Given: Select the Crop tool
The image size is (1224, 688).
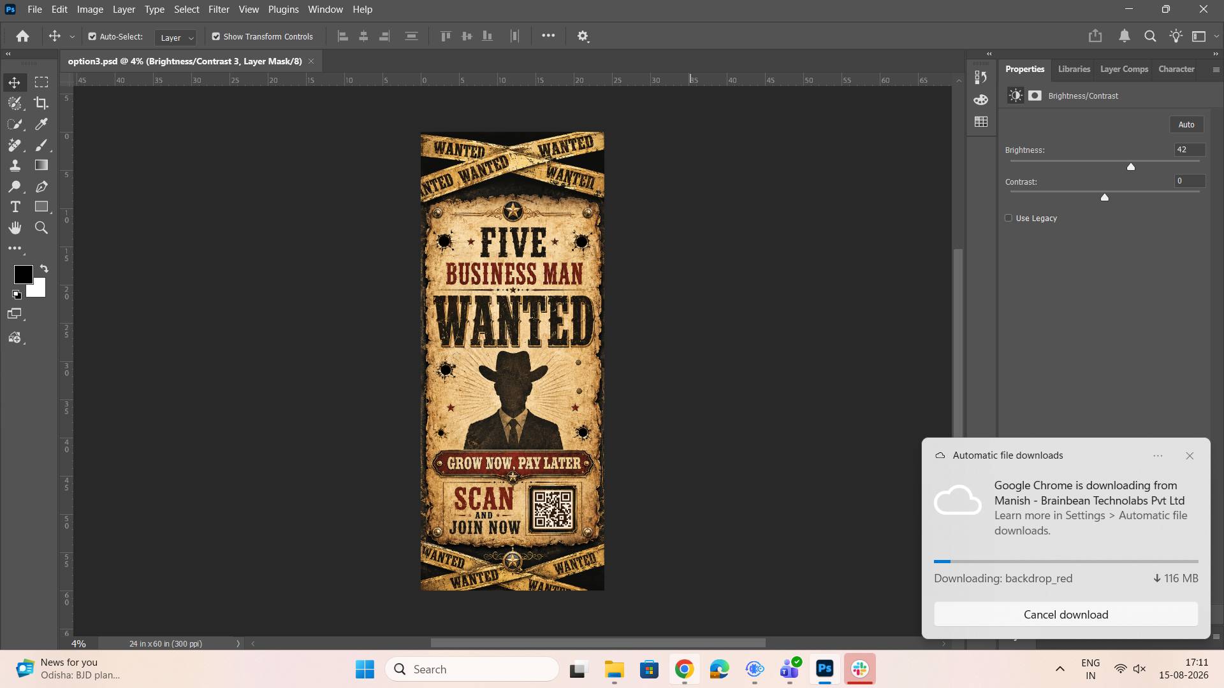Looking at the screenshot, I should pos(41,103).
